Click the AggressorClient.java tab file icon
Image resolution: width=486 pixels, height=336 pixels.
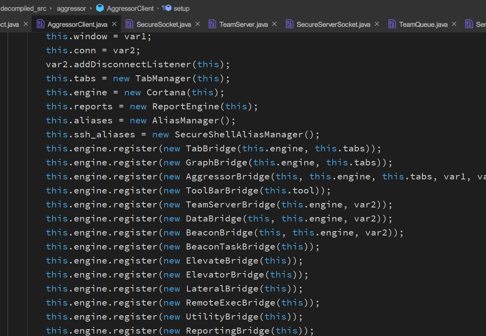click(40, 24)
